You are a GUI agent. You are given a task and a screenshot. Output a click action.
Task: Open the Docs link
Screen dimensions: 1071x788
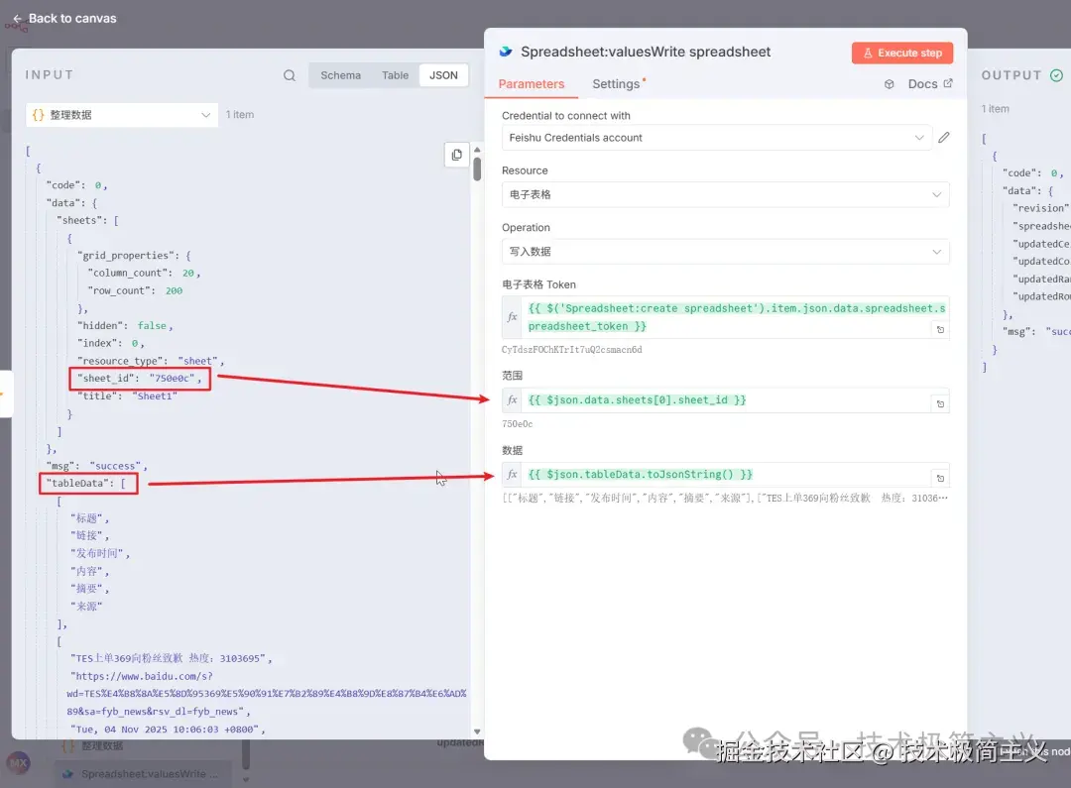click(929, 84)
